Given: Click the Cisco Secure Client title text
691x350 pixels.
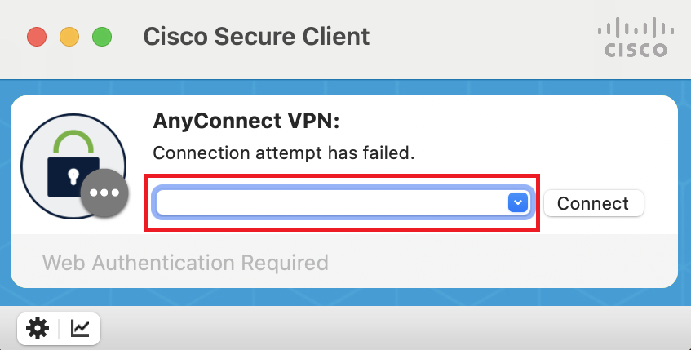Looking at the screenshot, I should coord(256,37).
